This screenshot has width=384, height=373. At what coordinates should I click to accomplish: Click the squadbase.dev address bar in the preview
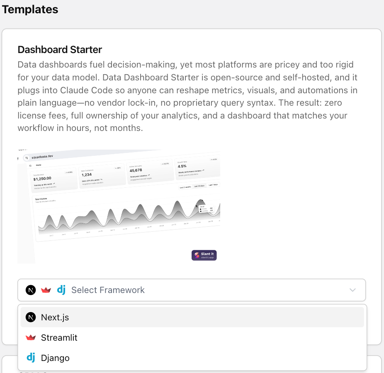43,157
